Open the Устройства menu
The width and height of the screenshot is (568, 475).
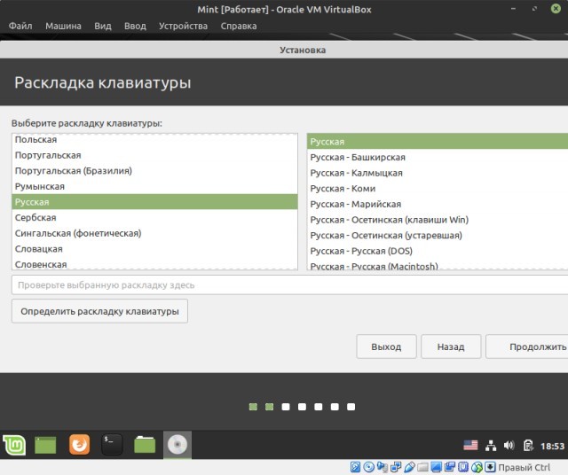(184, 26)
